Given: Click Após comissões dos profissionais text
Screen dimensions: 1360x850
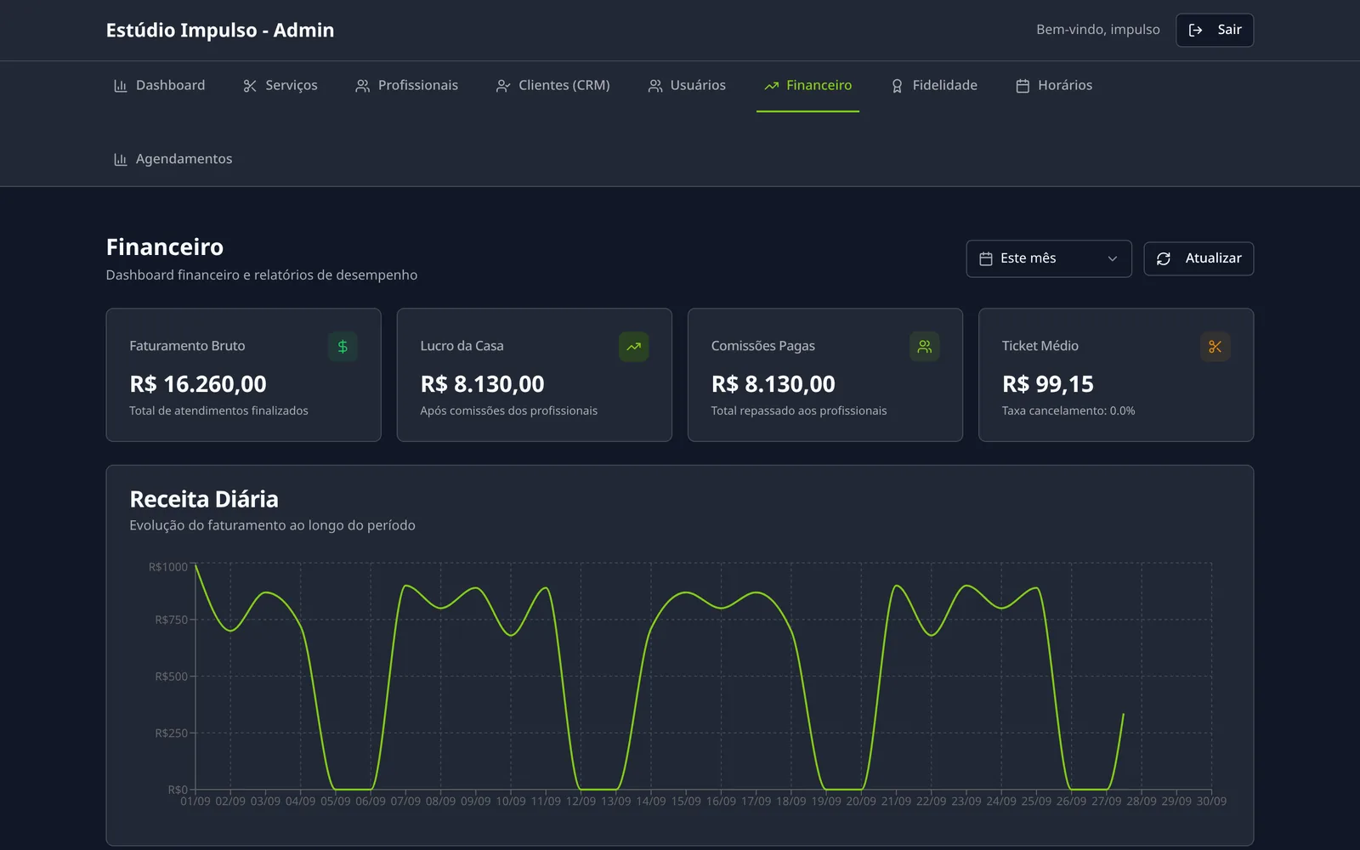Looking at the screenshot, I should pos(509,411).
